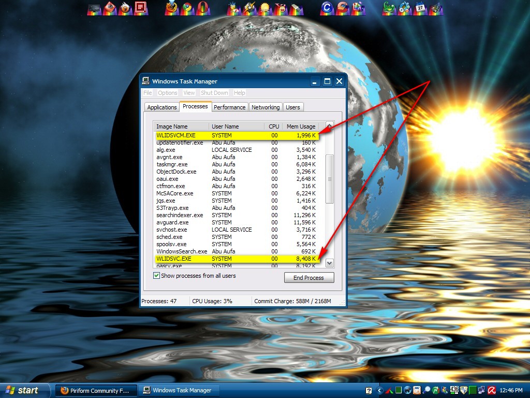Select the WLIDSVC.EXE process row
Image resolution: width=530 pixels, height=398 pixels.
(237, 259)
